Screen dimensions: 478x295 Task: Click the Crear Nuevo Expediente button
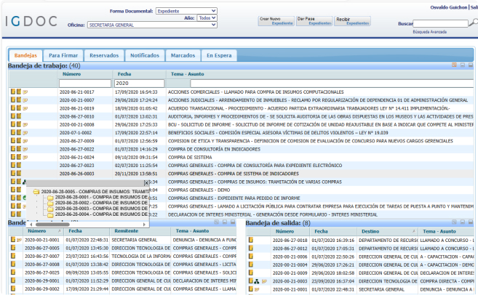point(276,21)
